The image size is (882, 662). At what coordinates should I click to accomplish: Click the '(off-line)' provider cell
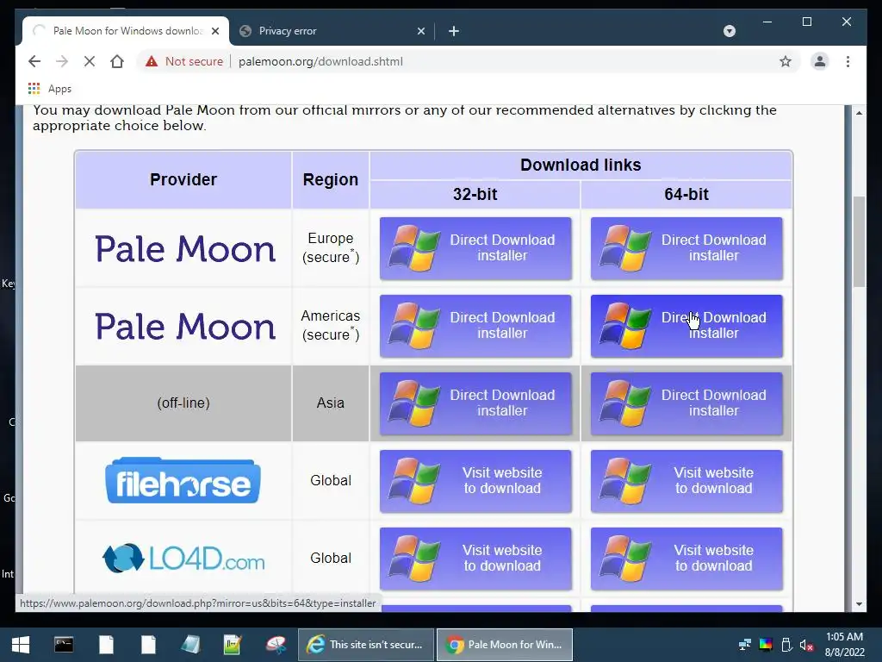coord(183,403)
